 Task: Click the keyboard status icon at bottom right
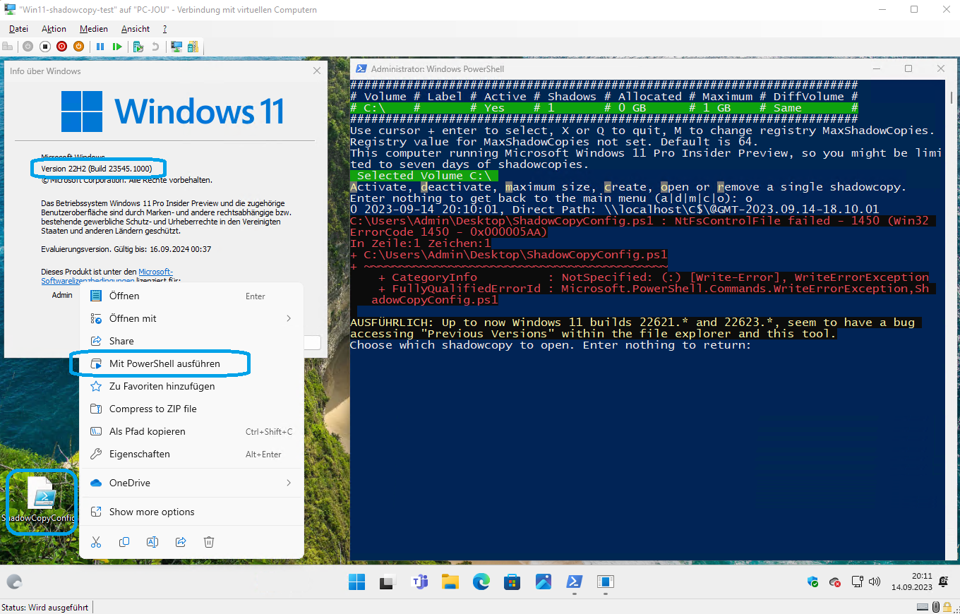[923, 607]
